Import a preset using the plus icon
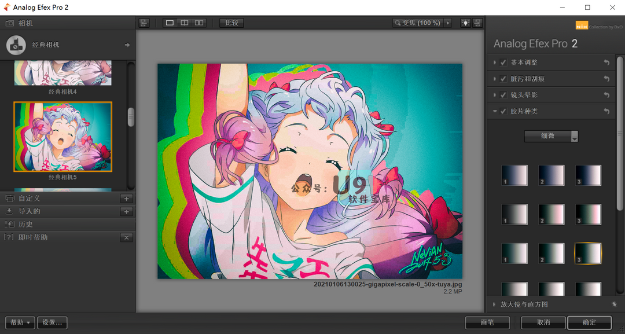The image size is (625, 334). tap(126, 212)
